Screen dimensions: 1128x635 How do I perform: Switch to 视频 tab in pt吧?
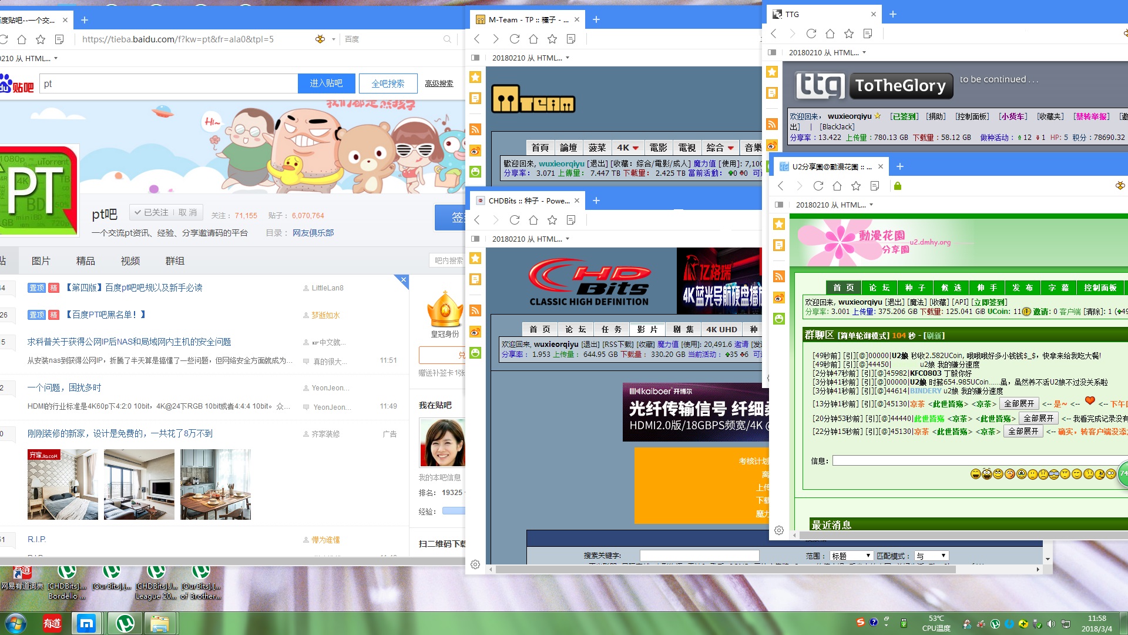(130, 260)
